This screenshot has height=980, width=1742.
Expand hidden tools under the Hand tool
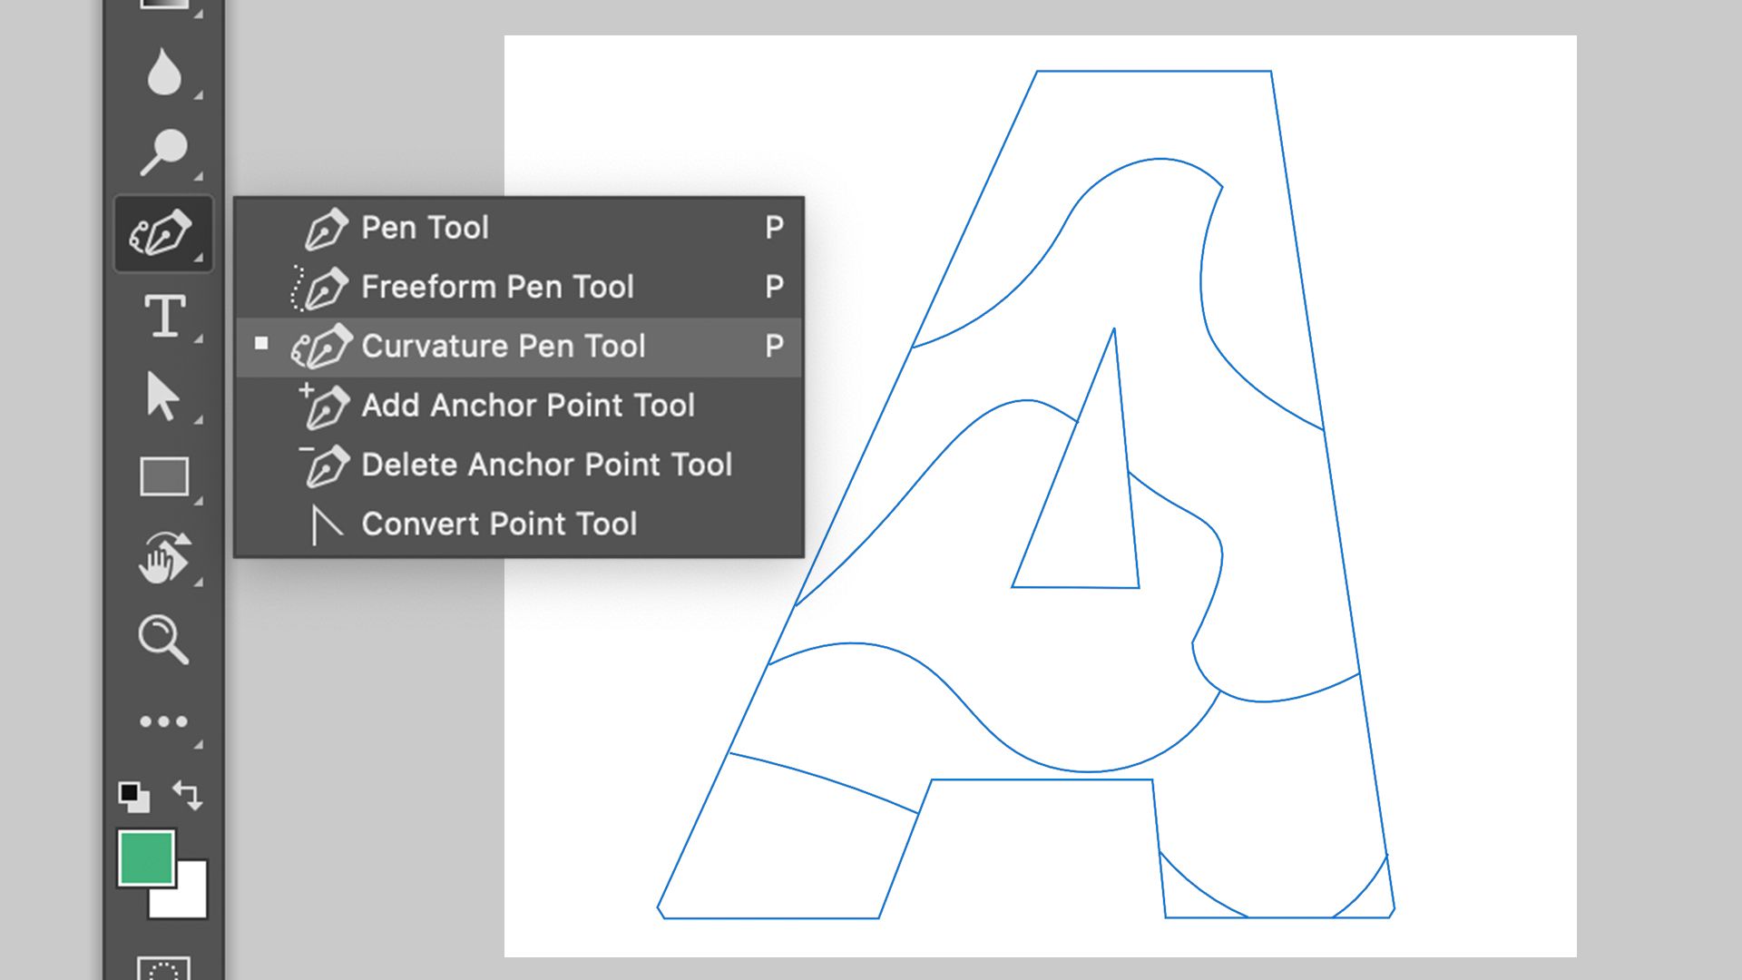[x=198, y=581]
